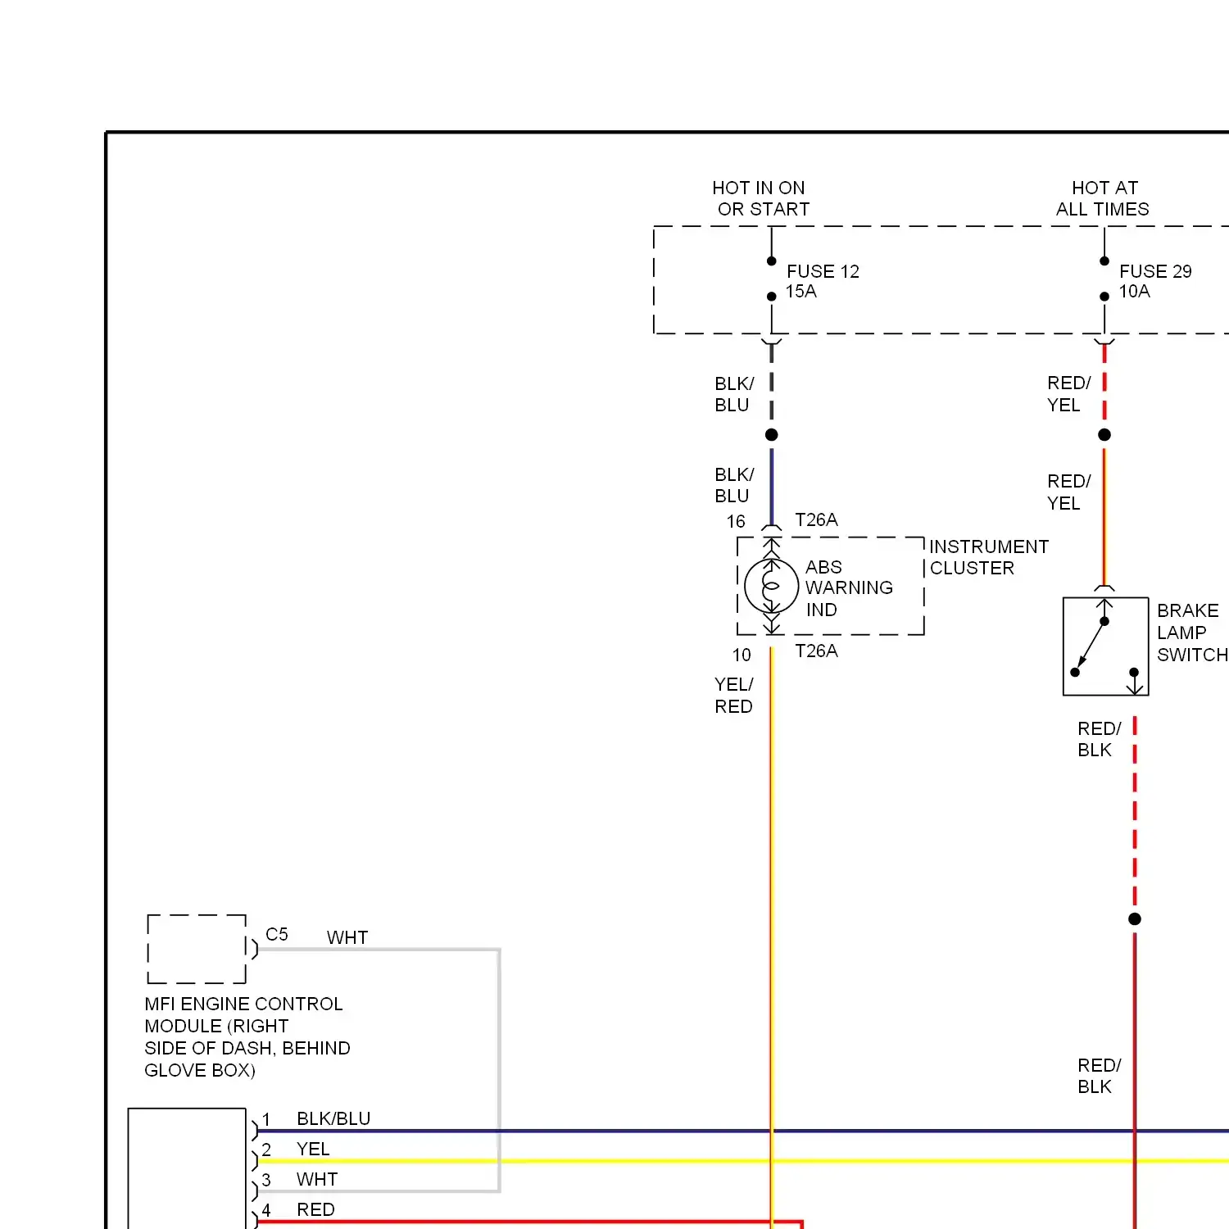Click the "C5" connector label

coord(277,934)
